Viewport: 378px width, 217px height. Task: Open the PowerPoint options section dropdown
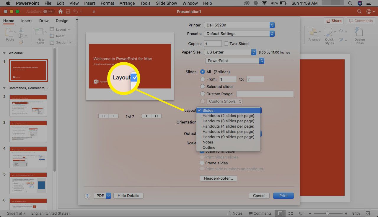pos(235,61)
